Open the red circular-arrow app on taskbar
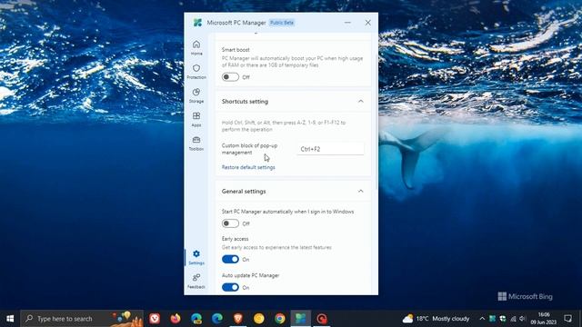Image resolution: width=582 pixels, height=327 pixels. click(321, 319)
